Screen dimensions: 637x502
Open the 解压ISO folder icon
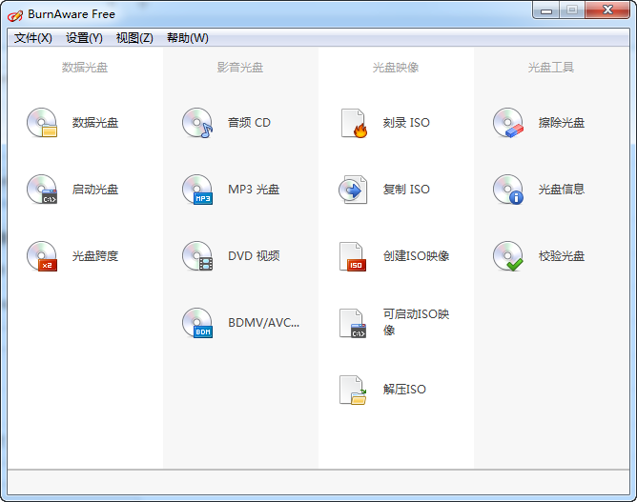[353, 390]
